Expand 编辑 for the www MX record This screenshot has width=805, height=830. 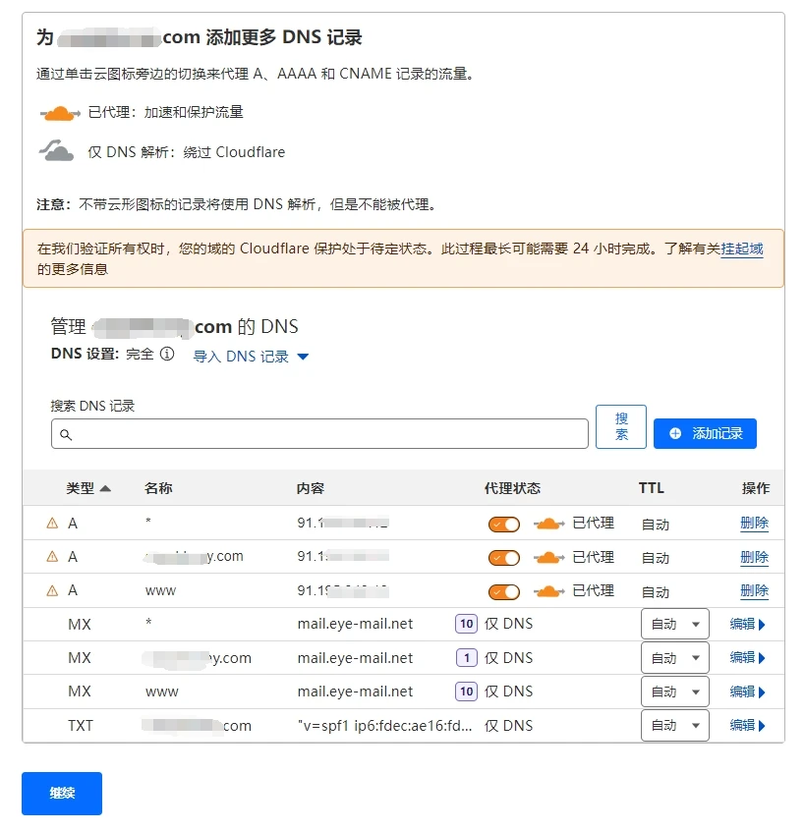click(x=747, y=692)
